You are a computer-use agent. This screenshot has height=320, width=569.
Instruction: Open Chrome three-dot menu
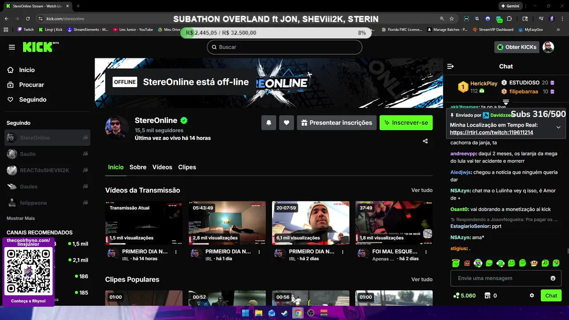(x=562, y=19)
